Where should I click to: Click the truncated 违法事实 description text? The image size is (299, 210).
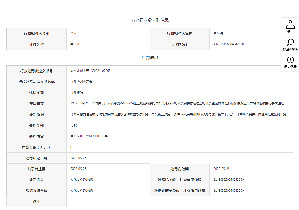[x=178, y=103]
